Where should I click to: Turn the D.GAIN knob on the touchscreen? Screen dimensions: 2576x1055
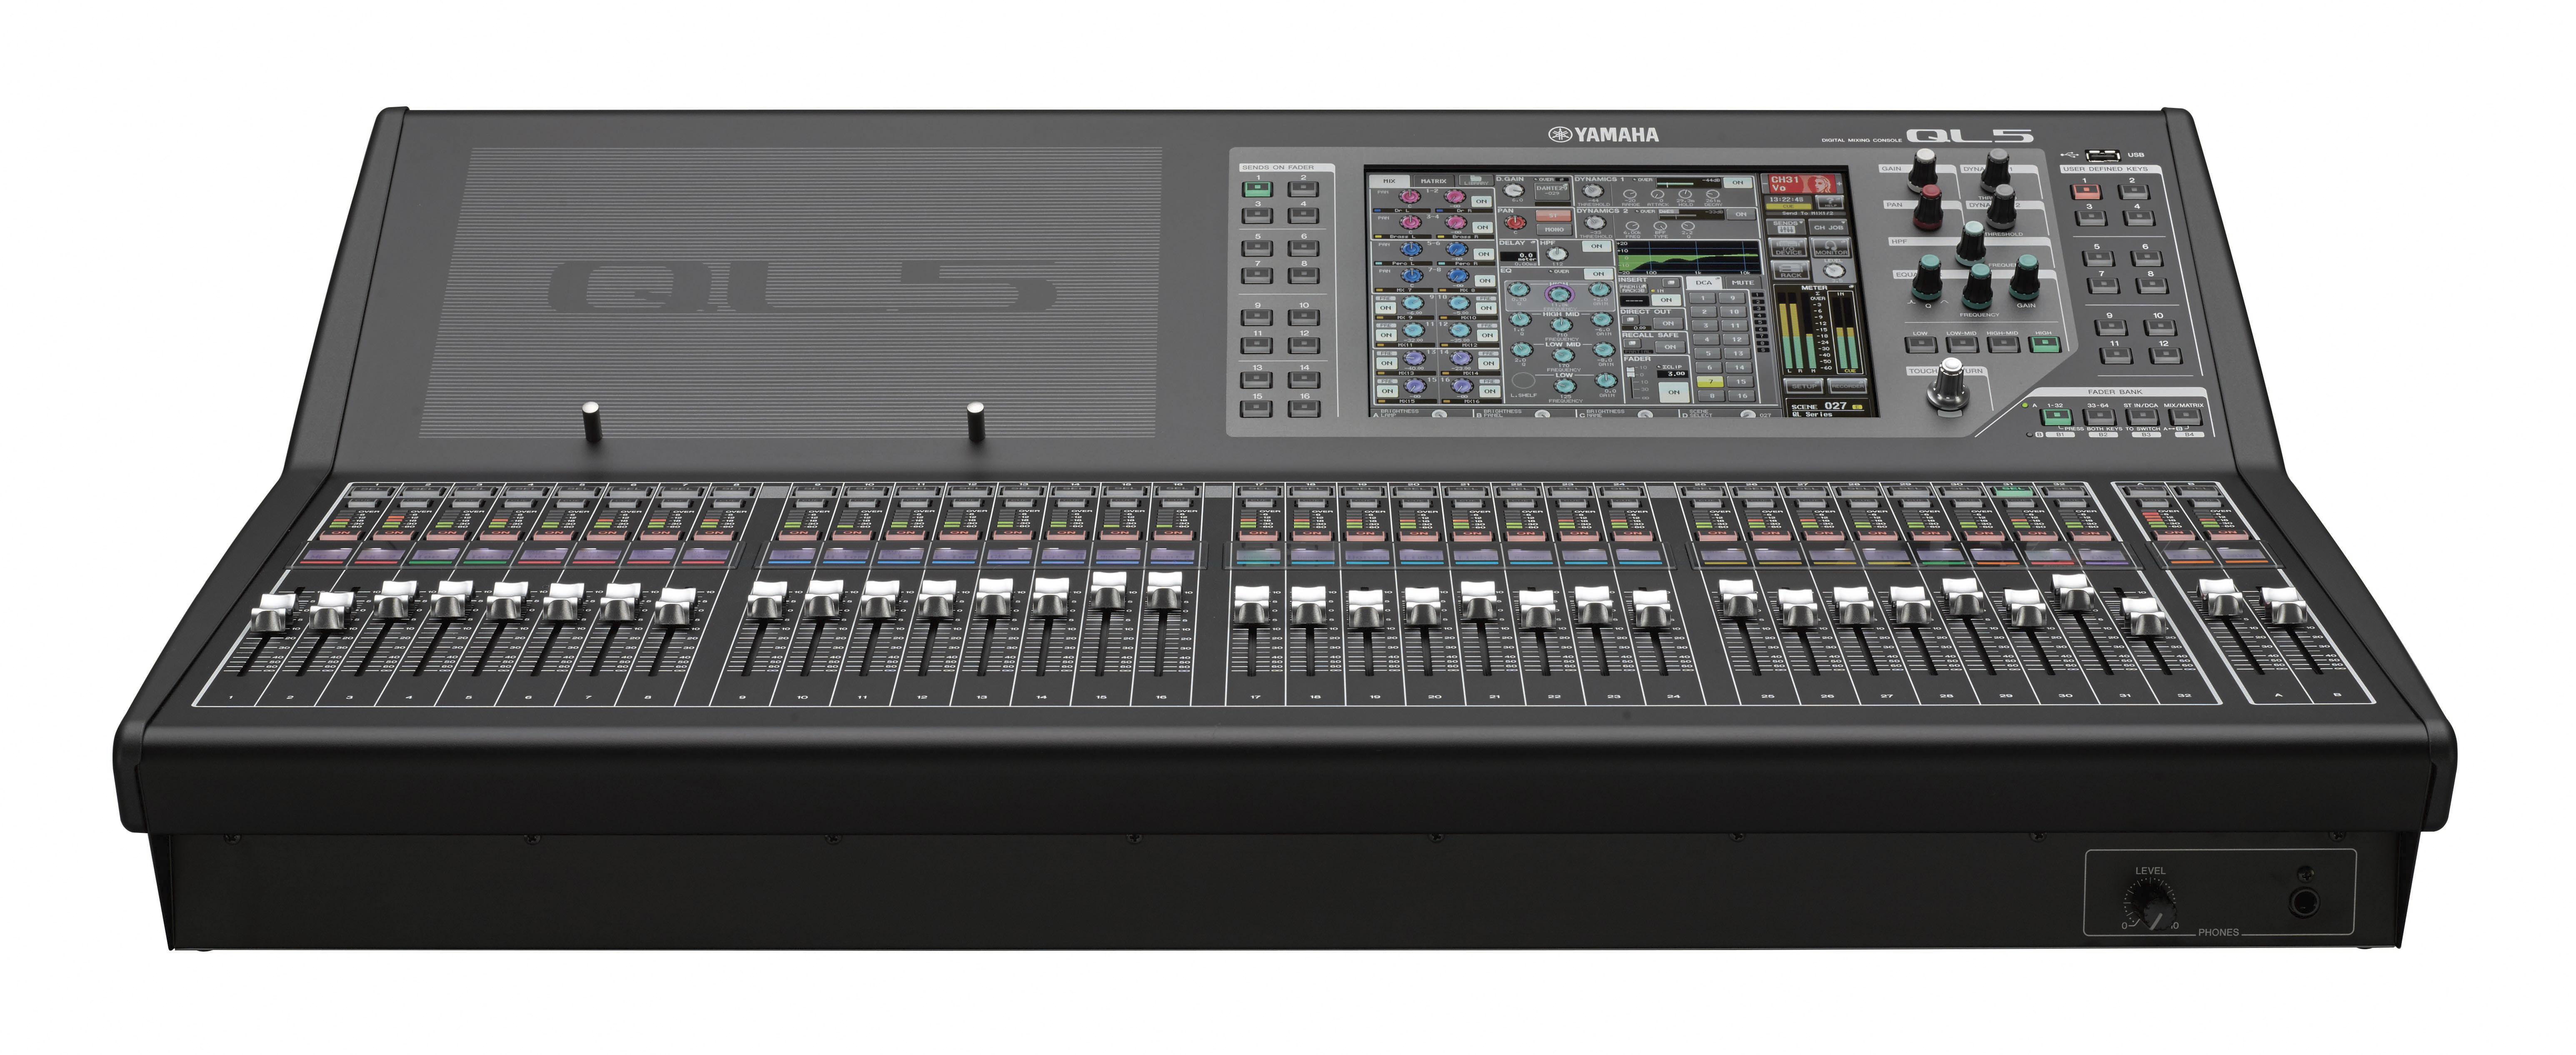click(x=1514, y=191)
